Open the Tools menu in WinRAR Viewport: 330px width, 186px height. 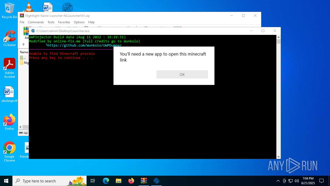pyautogui.click(x=51, y=22)
